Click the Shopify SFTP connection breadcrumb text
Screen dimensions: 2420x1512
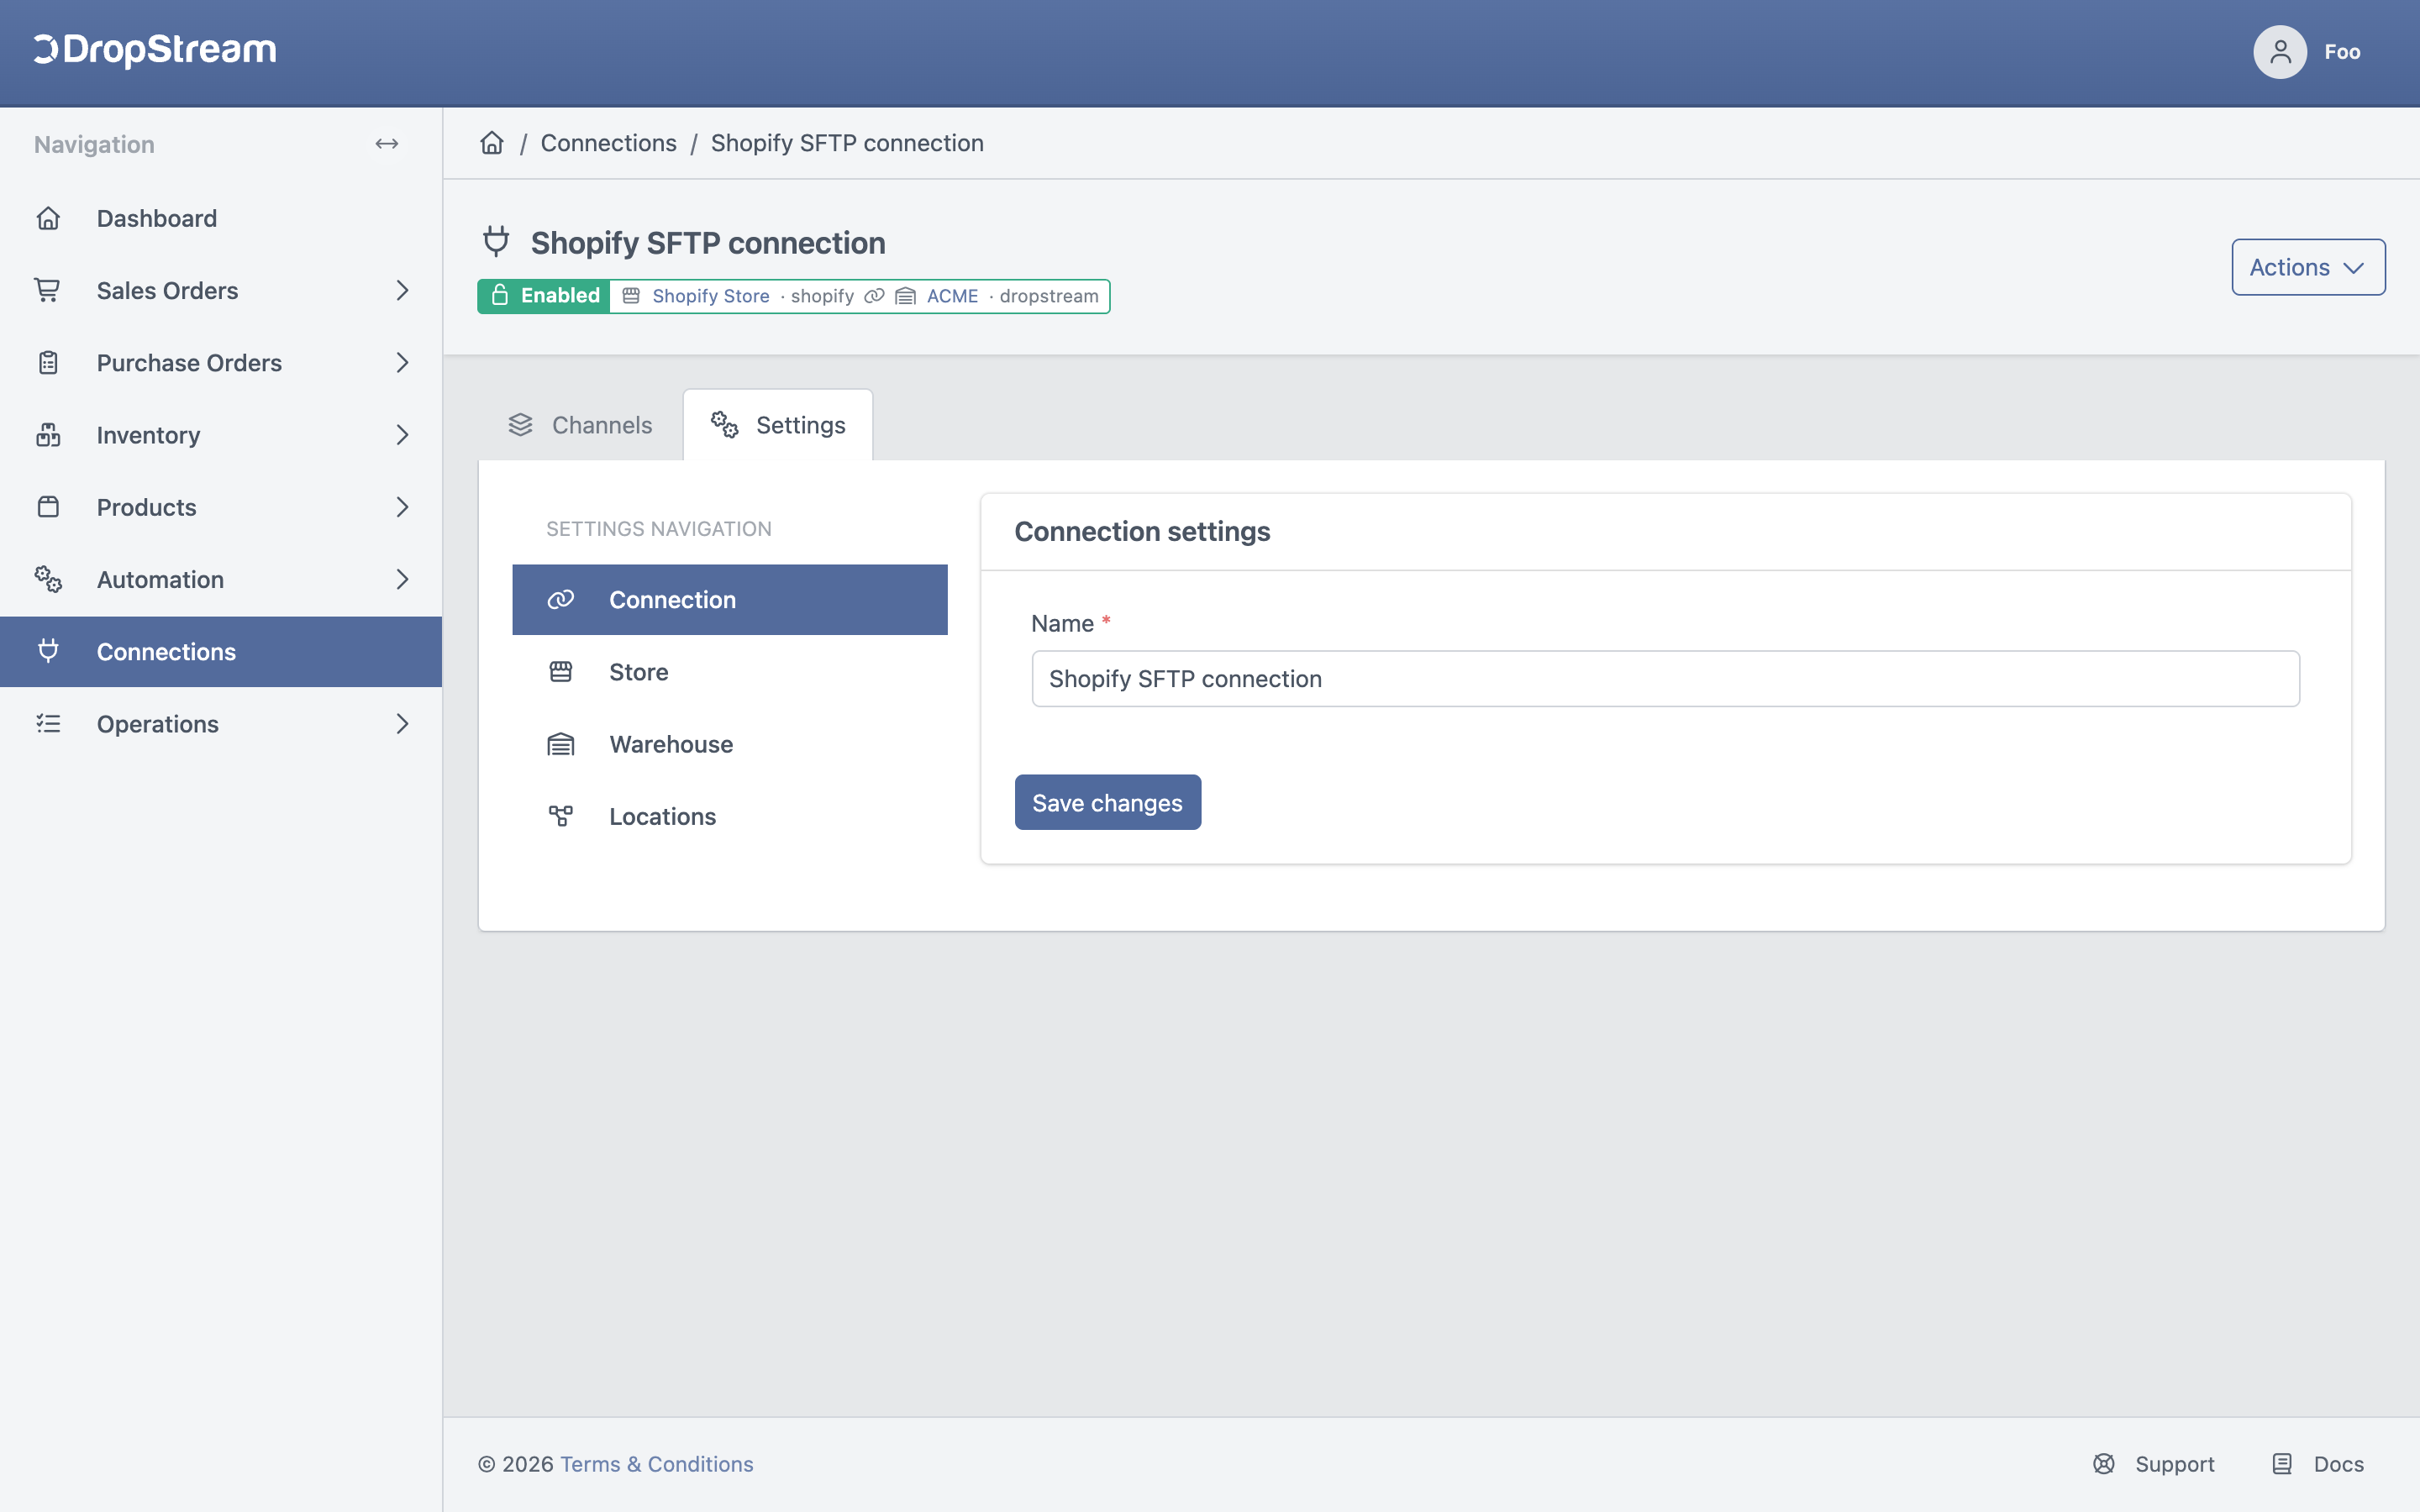847,143
